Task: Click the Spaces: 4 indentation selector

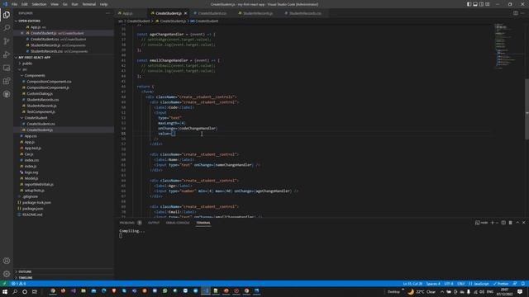Action: click(433, 284)
